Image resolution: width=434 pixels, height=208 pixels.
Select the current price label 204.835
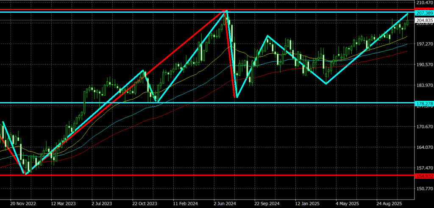pos(423,20)
